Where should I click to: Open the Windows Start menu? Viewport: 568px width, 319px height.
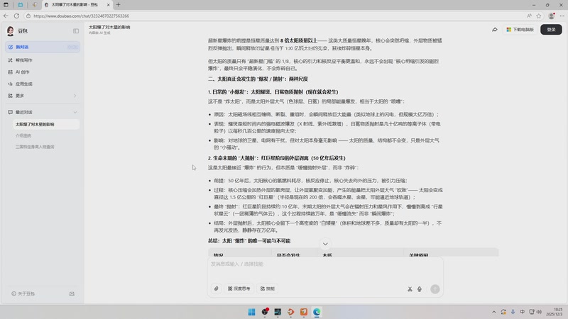(251, 312)
